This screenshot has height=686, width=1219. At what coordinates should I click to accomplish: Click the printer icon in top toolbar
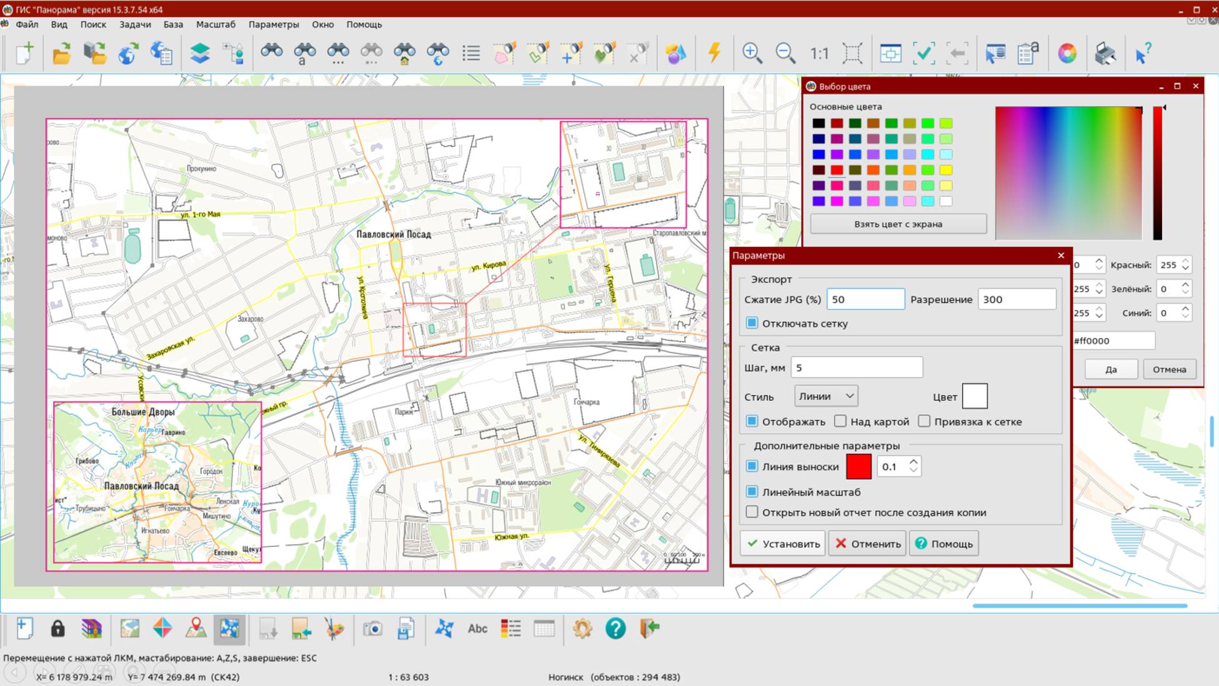coord(1105,53)
